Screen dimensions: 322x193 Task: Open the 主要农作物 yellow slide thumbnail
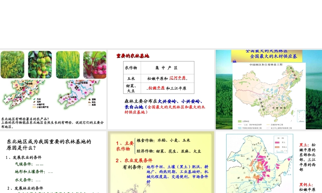coord(161,162)
